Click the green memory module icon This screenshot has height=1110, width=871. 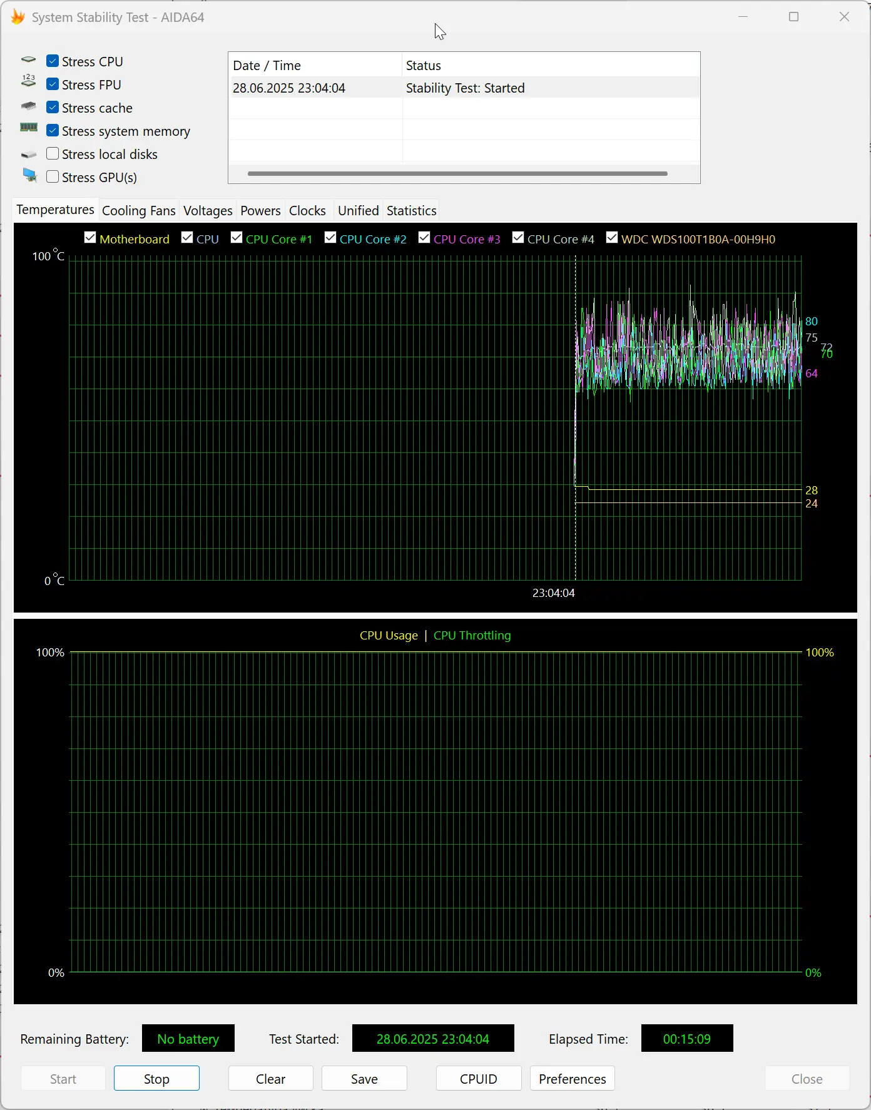click(x=29, y=128)
